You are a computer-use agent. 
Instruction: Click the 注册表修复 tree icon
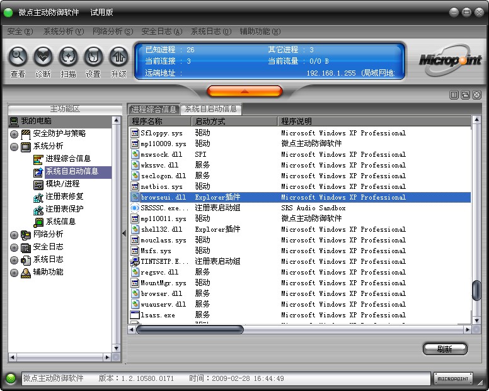[x=38, y=197]
